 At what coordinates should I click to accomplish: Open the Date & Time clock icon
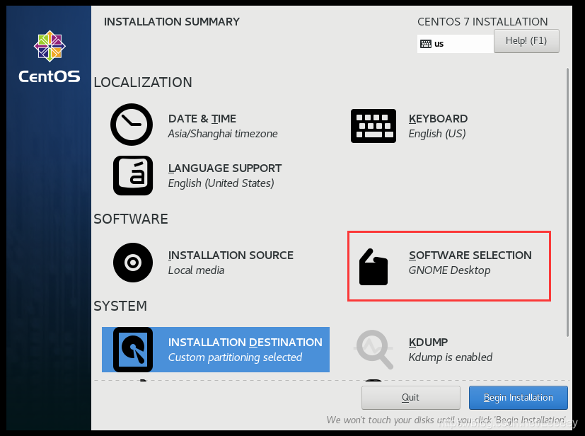[x=132, y=125]
